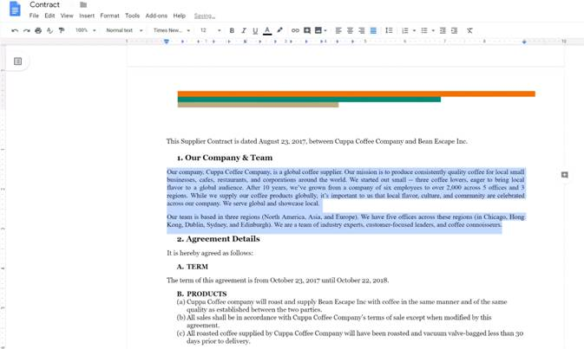Open the Edit menu
The width and height of the screenshot is (584, 349).
point(49,16)
